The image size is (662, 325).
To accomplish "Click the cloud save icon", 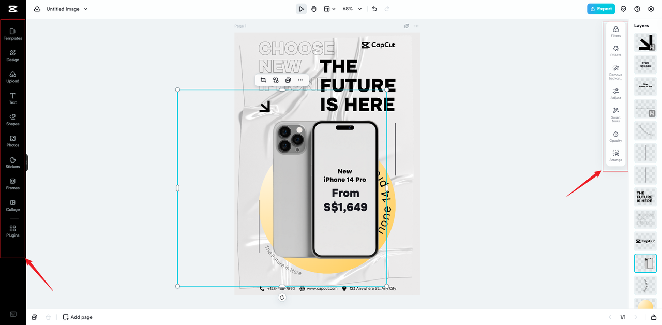I will click(x=37, y=9).
